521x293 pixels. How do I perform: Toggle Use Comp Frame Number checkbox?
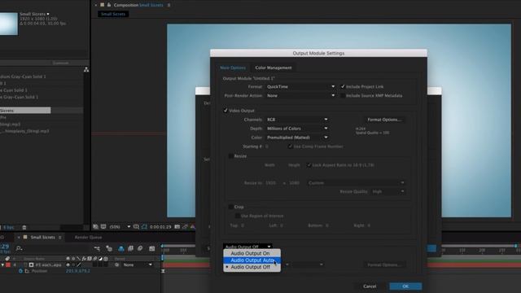click(x=290, y=146)
